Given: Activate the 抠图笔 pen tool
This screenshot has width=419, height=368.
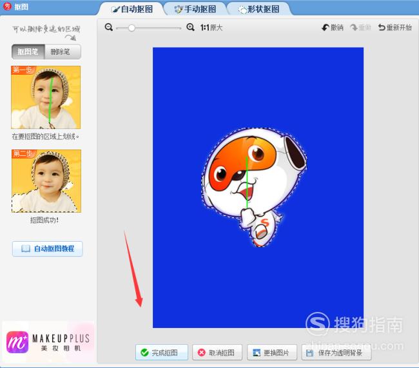Looking at the screenshot, I should 28,52.
